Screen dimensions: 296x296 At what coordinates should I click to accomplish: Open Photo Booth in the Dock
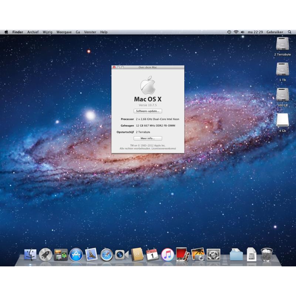(182, 254)
